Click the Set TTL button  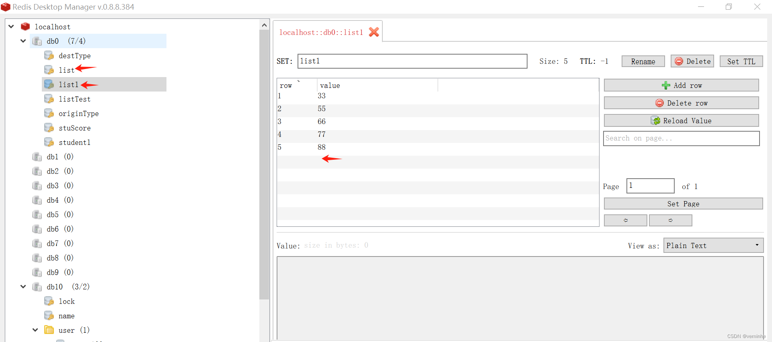tap(741, 61)
